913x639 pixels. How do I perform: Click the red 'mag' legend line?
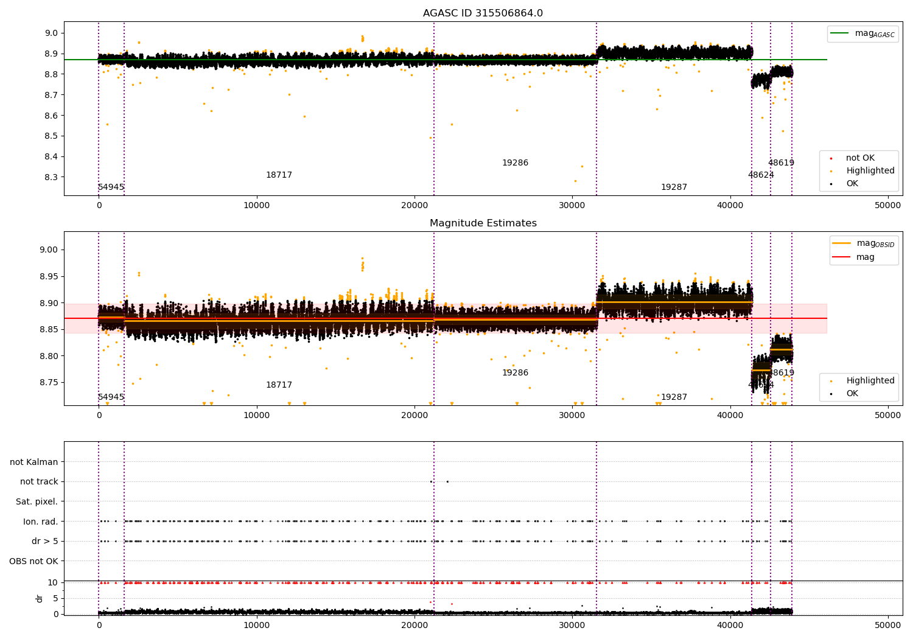tap(842, 257)
